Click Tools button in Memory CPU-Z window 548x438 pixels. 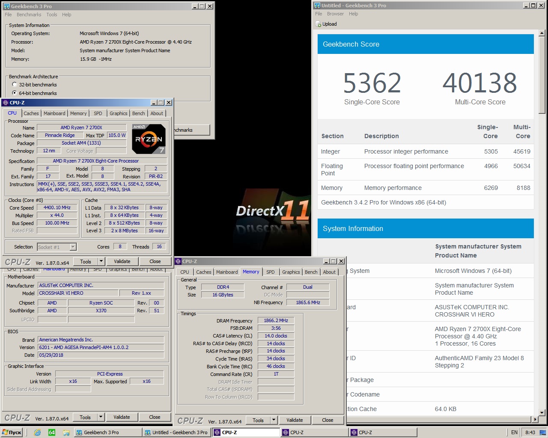258,420
